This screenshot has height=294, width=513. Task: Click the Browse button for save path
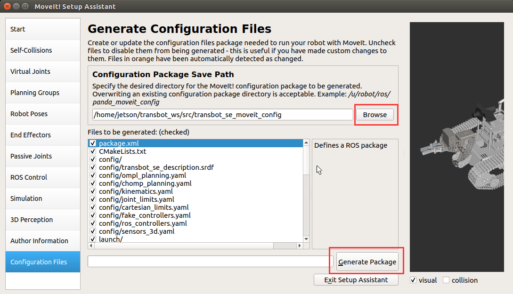click(x=375, y=115)
